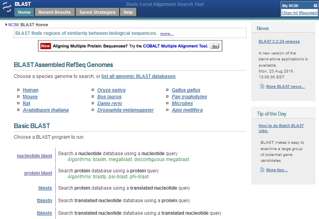Open Bos taurus genome
The width and height of the screenshot is (319, 219).
click(x=109, y=97)
